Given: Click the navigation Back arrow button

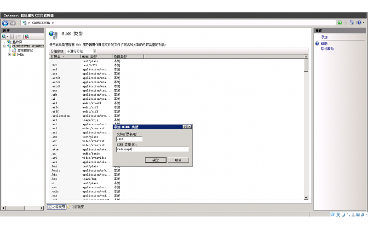Looking at the screenshot, I should click(5, 23).
